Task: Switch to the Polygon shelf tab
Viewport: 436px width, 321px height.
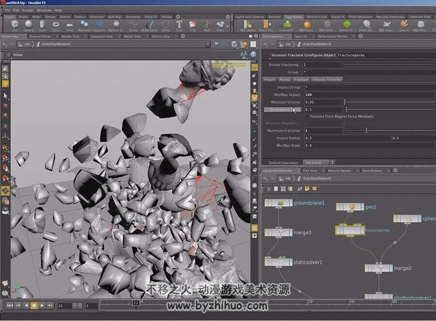Action: click(50, 16)
